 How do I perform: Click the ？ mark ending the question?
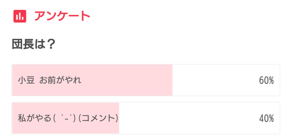pos(50,45)
